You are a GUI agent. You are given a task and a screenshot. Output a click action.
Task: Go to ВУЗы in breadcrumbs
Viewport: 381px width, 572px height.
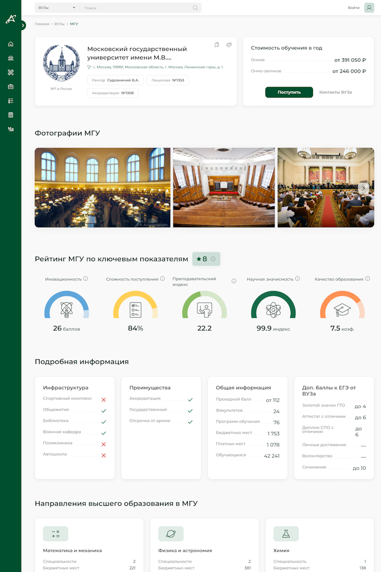point(60,24)
